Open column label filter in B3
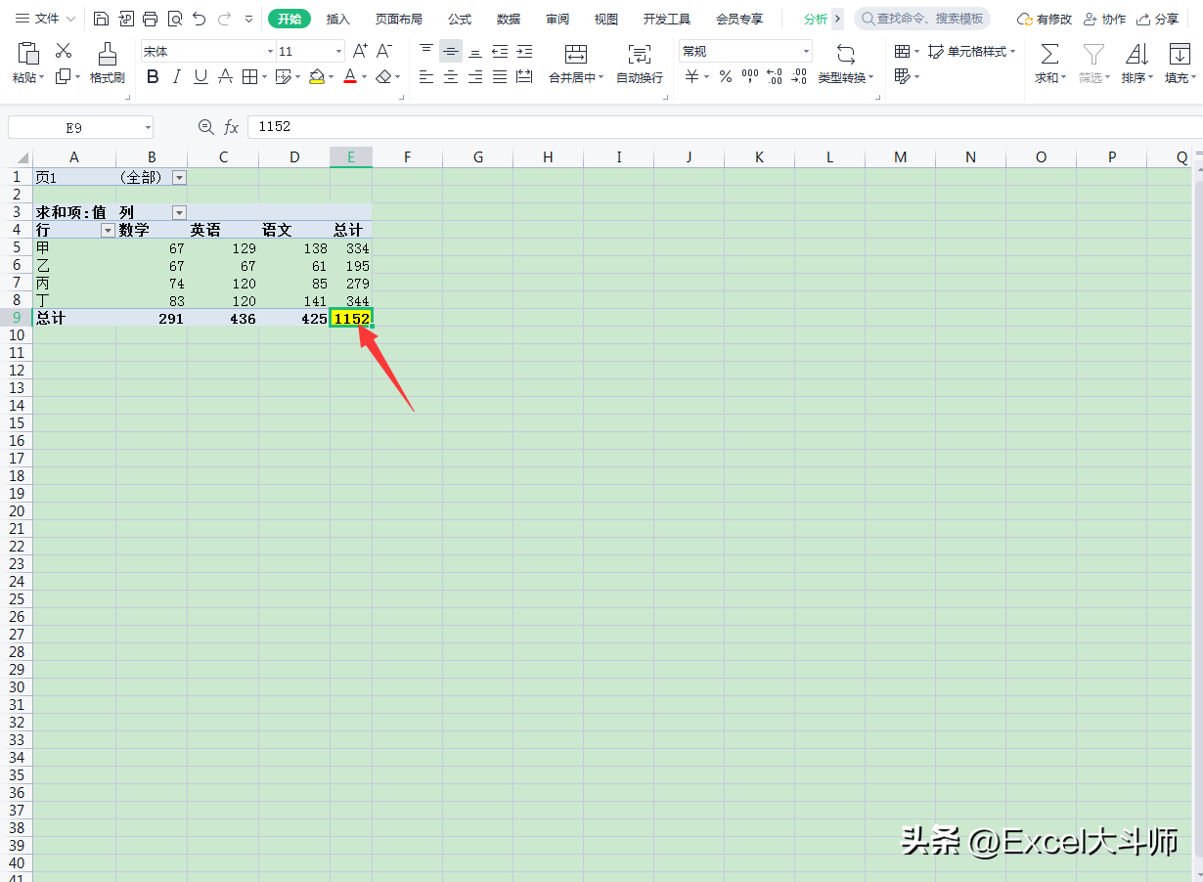This screenshot has height=882, width=1203. 179,212
